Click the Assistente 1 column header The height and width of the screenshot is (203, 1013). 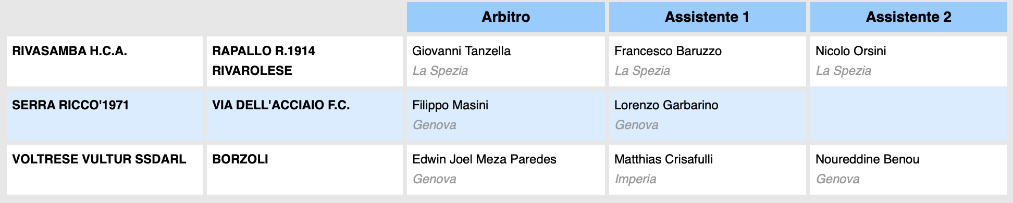pyautogui.click(x=707, y=17)
